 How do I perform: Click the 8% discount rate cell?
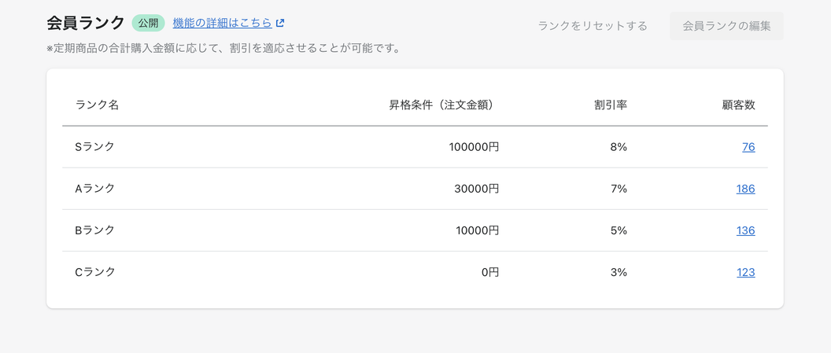[x=619, y=147]
